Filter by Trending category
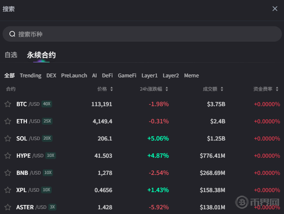The width and height of the screenshot is (284, 214). [x=31, y=76]
